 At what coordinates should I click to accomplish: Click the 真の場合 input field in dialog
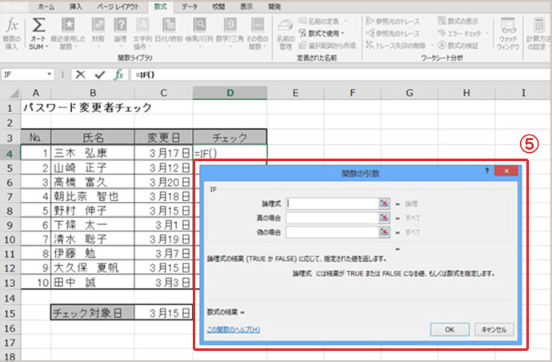[x=332, y=218]
